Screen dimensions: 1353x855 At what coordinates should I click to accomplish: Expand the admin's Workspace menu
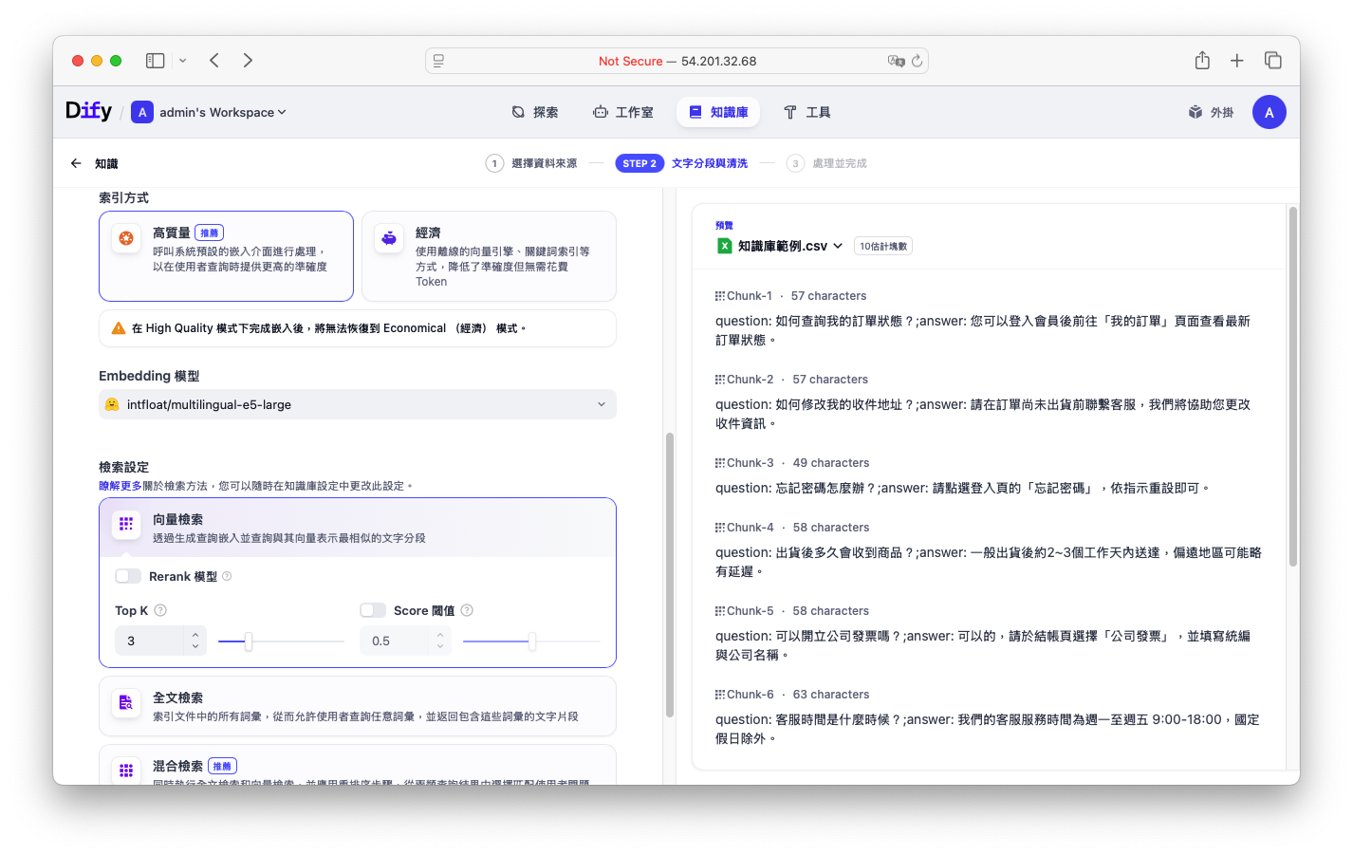(222, 112)
